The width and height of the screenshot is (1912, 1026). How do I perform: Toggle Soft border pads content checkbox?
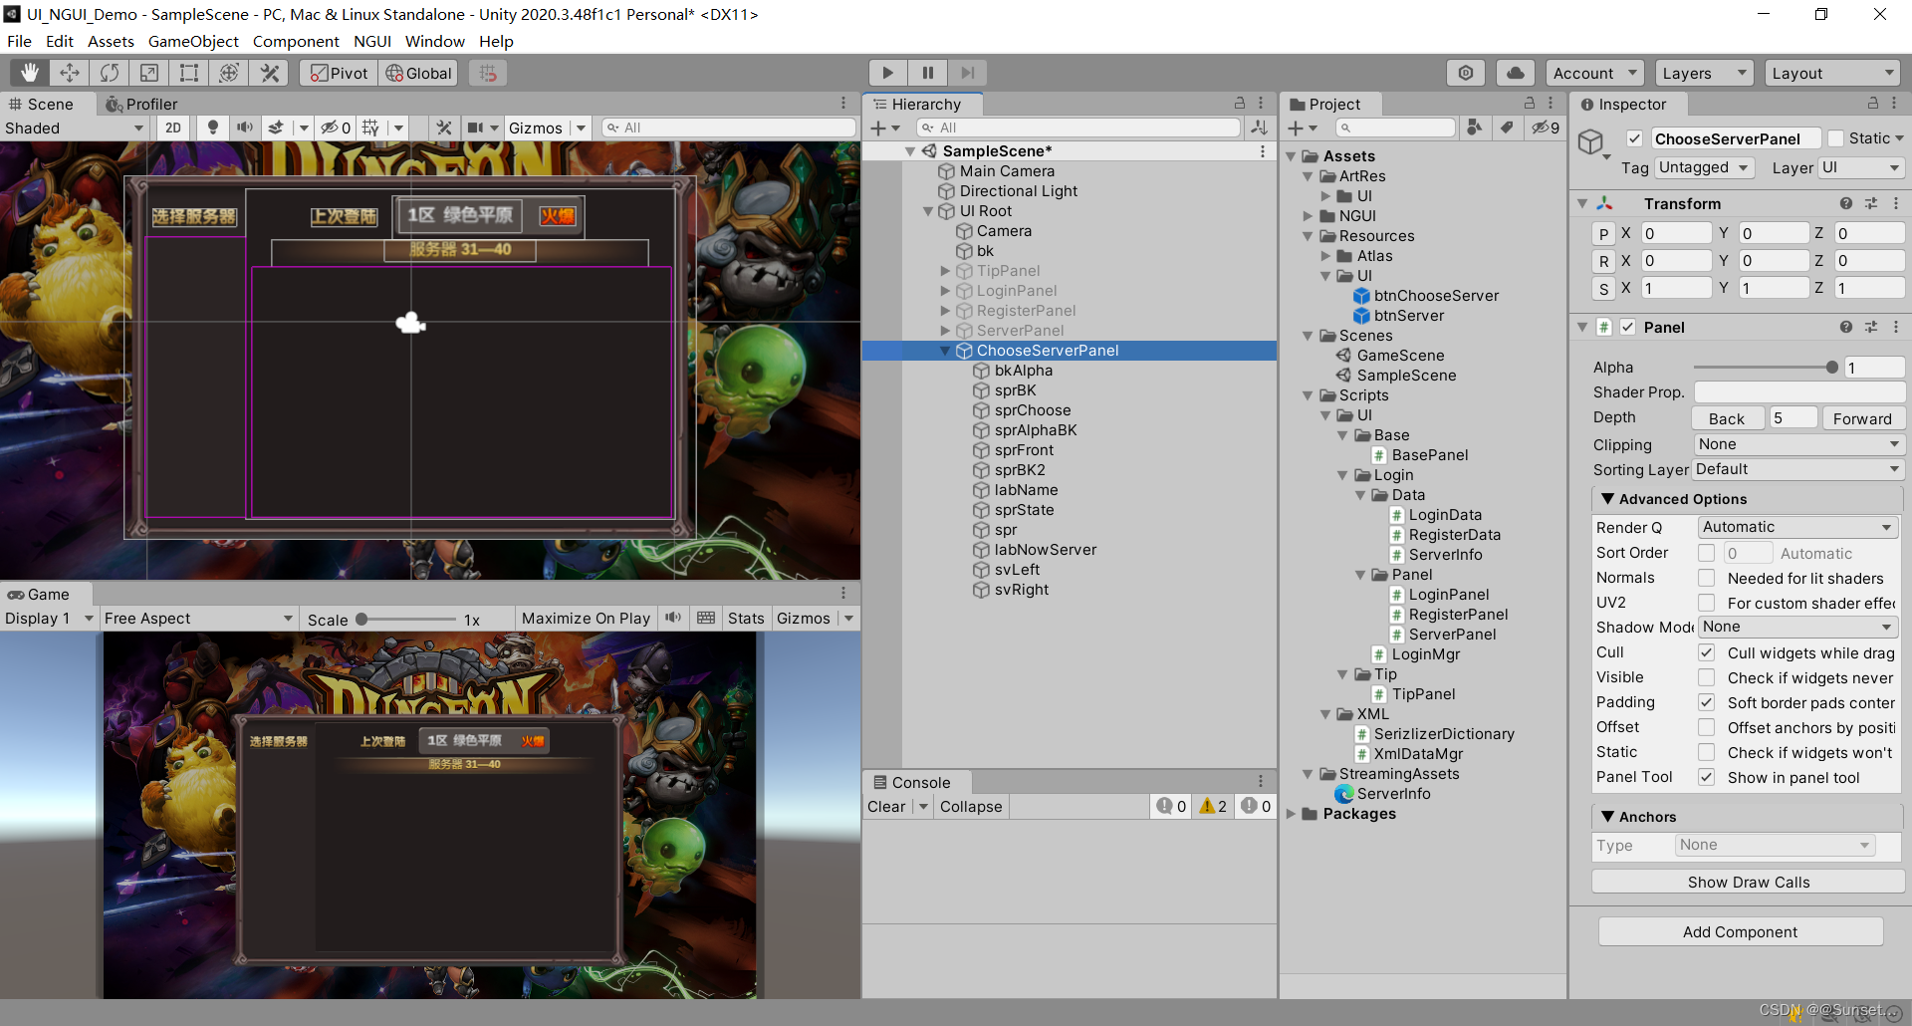[1706, 702]
